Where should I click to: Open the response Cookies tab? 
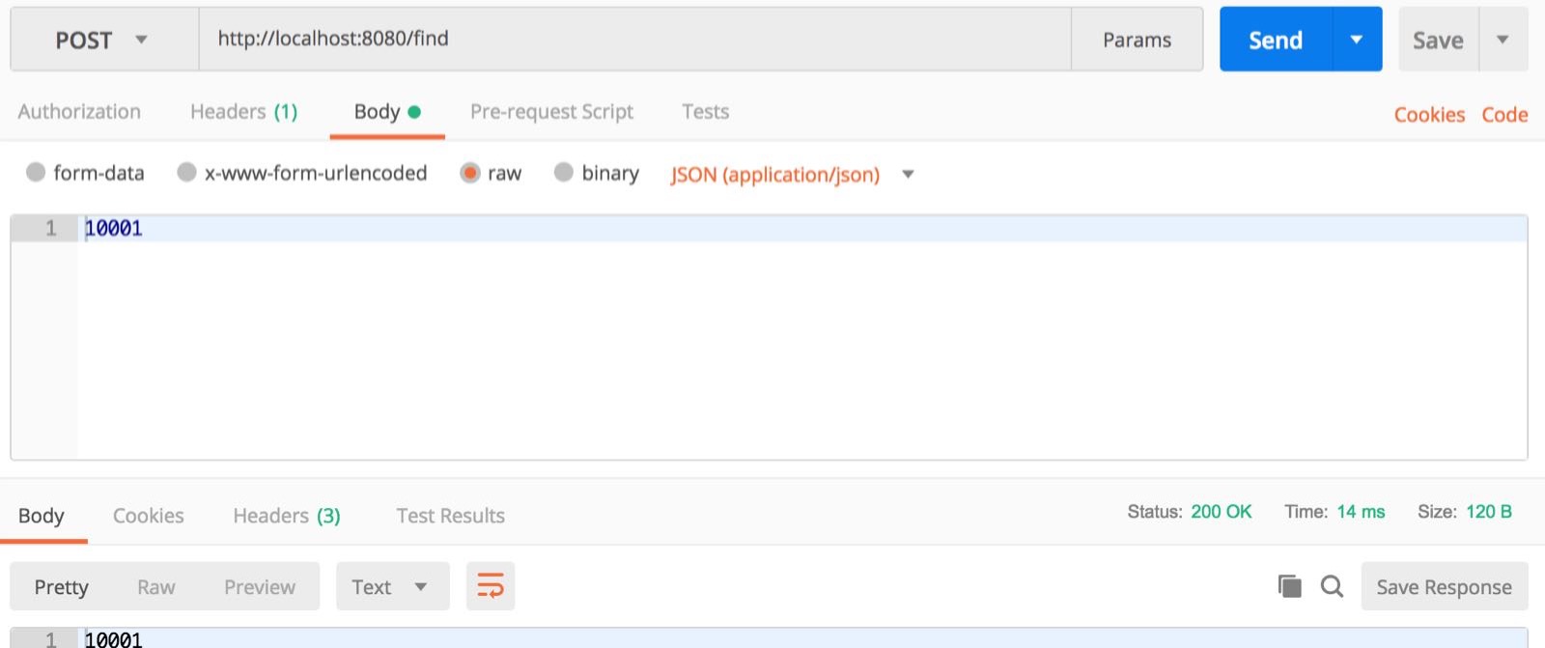tap(148, 516)
